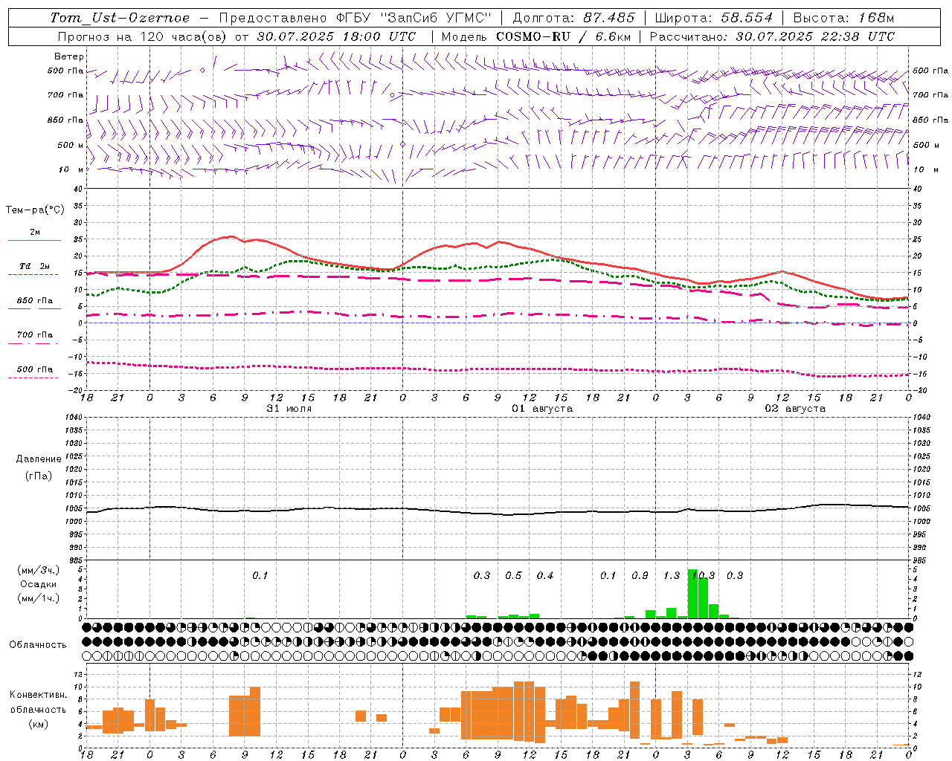Click the Td 2м dew point legend entry
Screen dimensions: 952x761
(x=34, y=266)
